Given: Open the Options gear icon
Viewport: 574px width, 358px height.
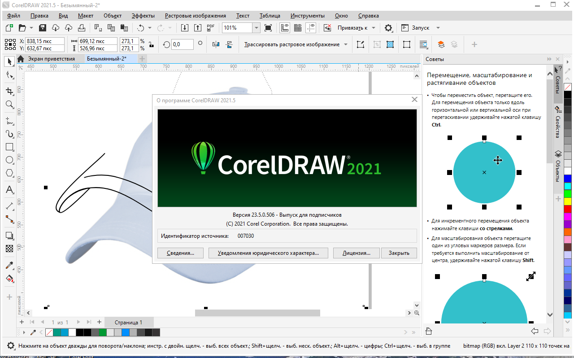Looking at the screenshot, I should point(388,28).
